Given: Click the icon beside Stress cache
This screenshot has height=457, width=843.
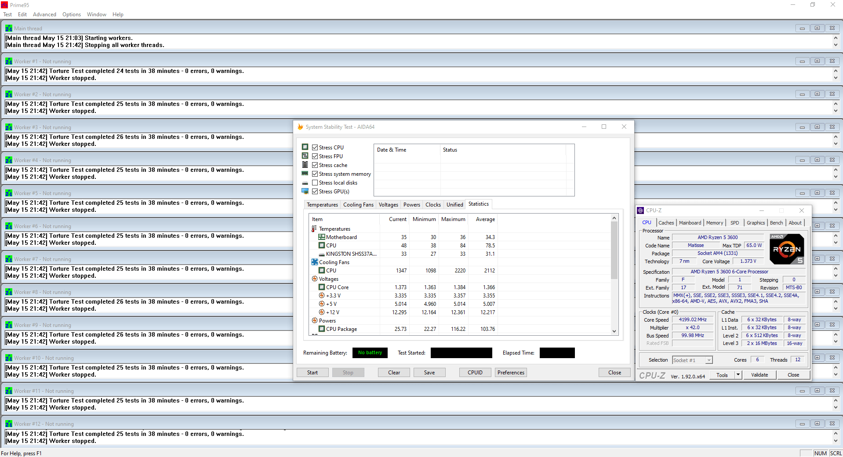Looking at the screenshot, I should click(x=305, y=165).
